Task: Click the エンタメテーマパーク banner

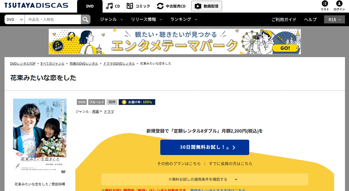Action: [x=175, y=42]
